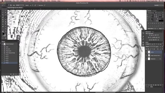Open the Window menu

54,1
